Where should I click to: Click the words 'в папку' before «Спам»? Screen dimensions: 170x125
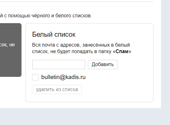click(103, 52)
